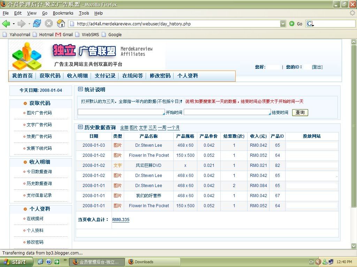Click the green Go icon
357x267 pixels.
(x=292, y=24)
